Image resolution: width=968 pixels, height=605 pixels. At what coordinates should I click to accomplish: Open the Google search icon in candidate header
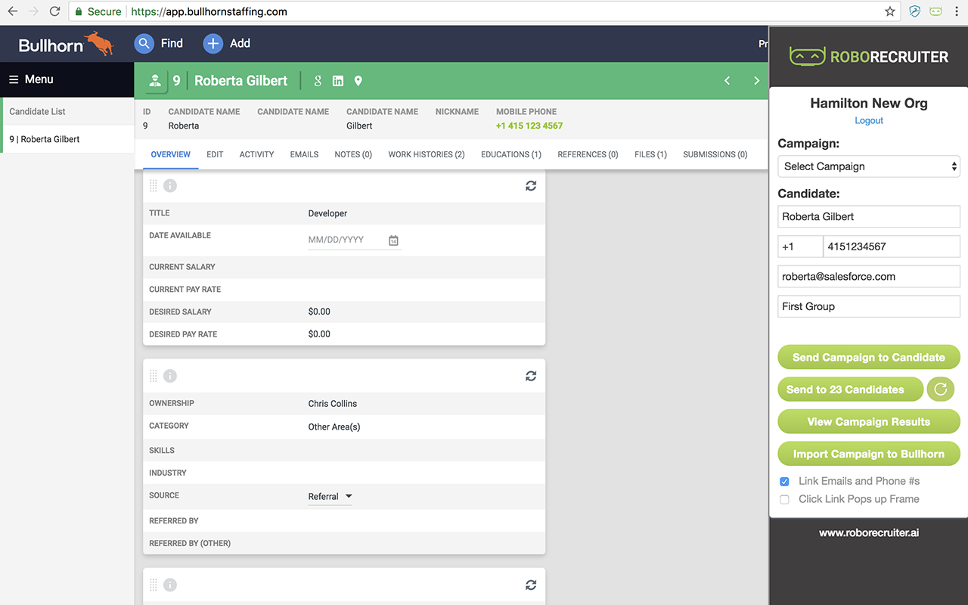[x=318, y=81]
